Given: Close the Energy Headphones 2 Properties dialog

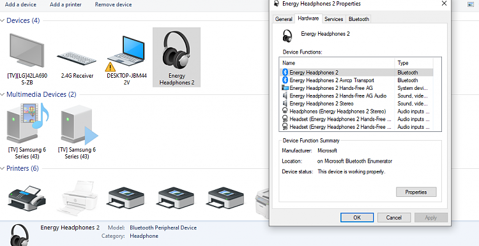Looking at the screenshot, I should click(x=444, y=3).
